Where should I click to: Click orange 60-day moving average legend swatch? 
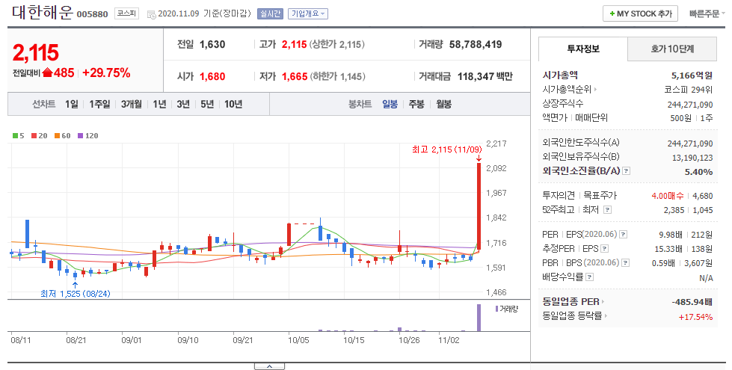pos(57,136)
